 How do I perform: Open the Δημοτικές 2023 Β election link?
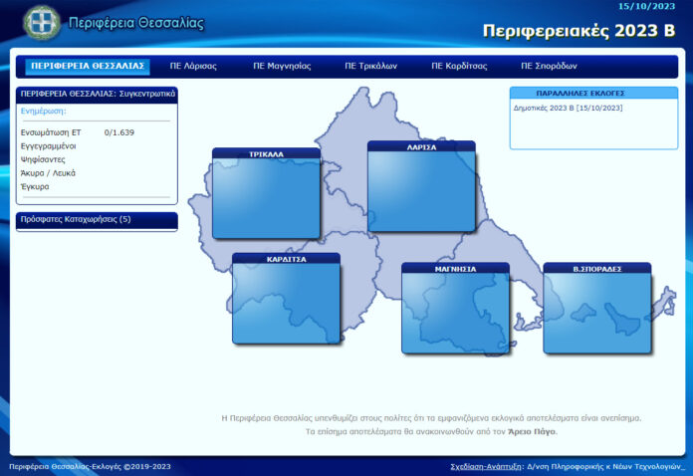(x=568, y=107)
